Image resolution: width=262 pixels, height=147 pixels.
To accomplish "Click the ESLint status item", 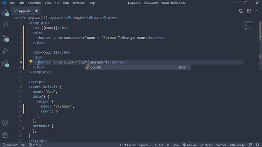I will click(x=206, y=145).
